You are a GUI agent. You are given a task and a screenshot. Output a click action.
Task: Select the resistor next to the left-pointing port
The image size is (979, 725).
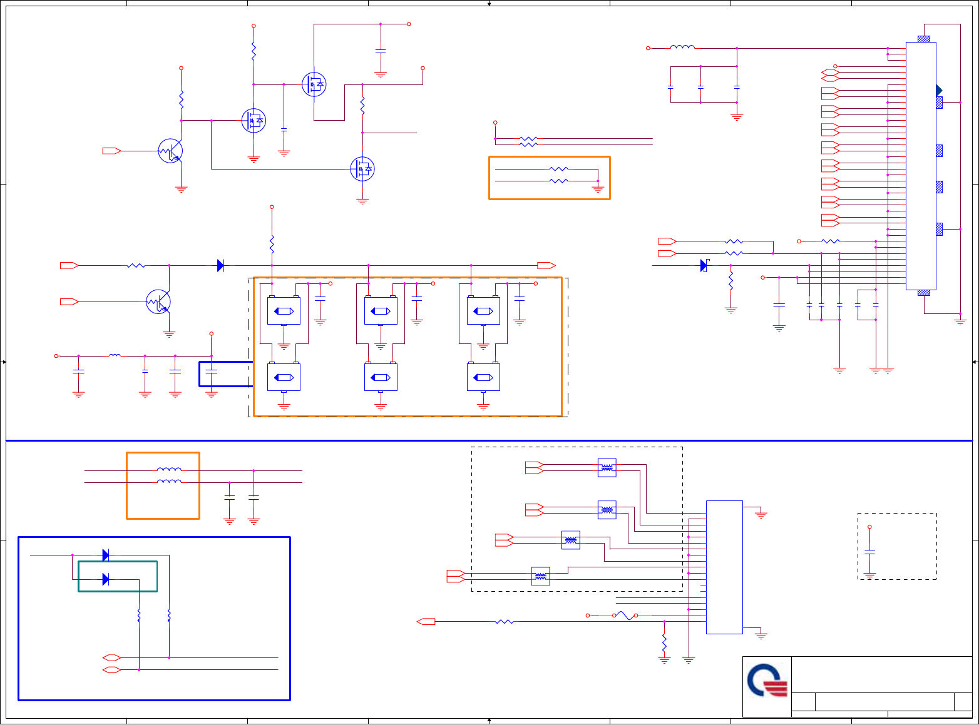tap(505, 622)
